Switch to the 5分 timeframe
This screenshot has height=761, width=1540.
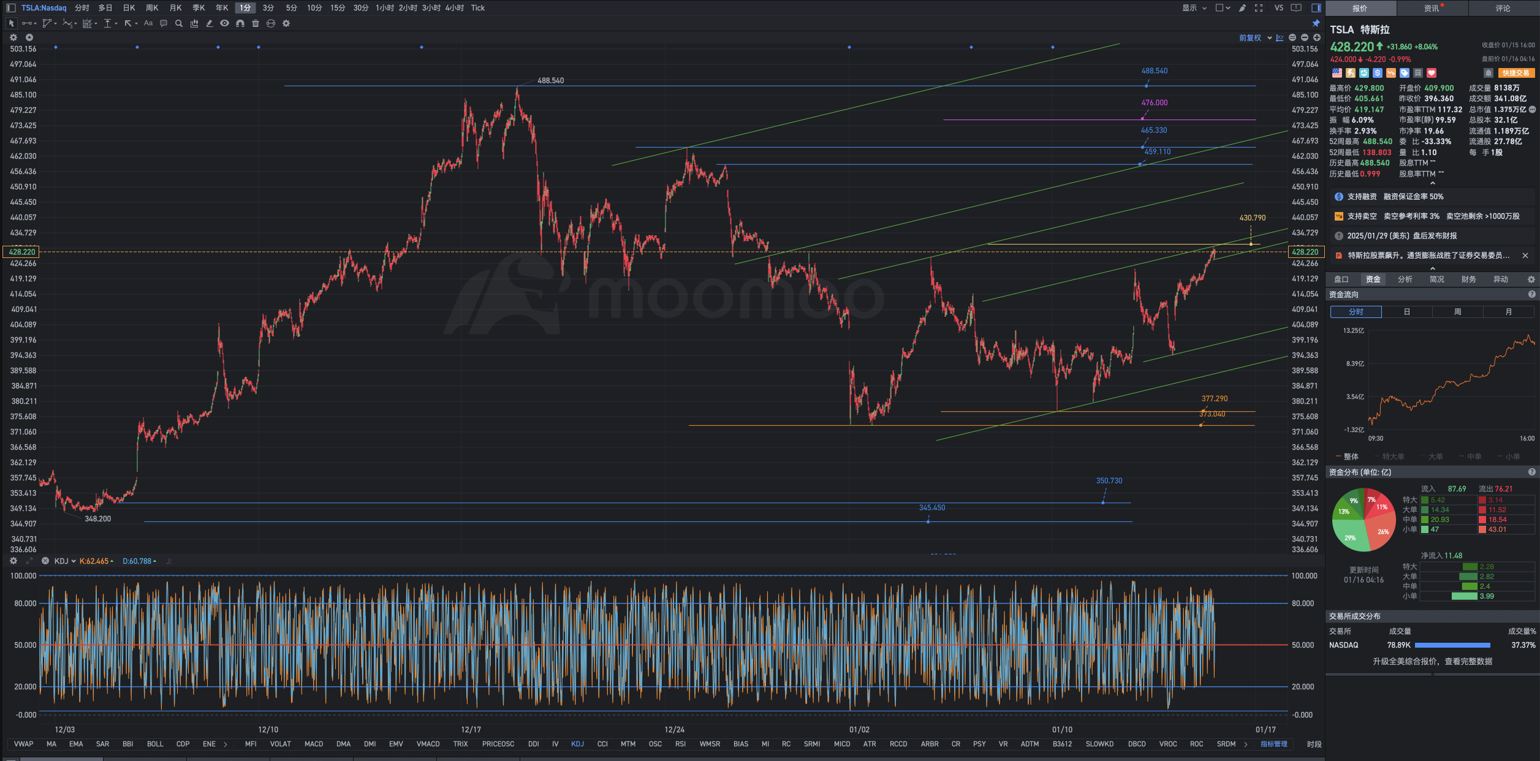[x=292, y=8]
